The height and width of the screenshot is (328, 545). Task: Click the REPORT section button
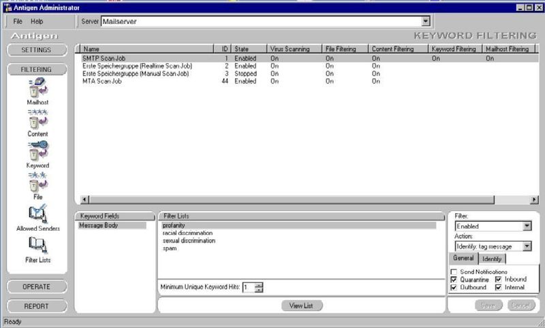pos(37,306)
